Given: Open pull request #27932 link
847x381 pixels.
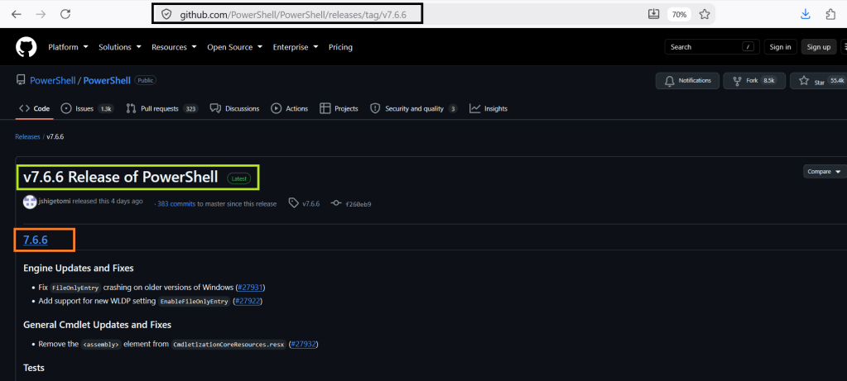Looking at the screenshot, I should click(303, 343).
